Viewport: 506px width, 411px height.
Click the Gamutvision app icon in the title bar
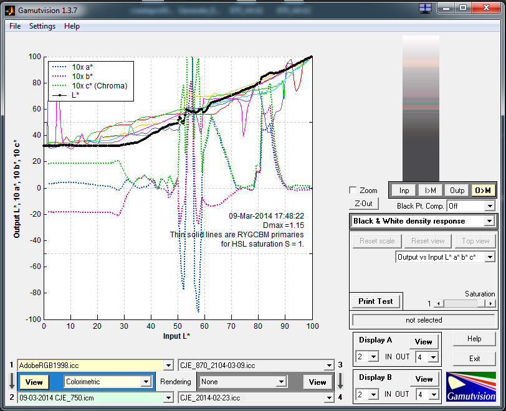coord(9,8)
